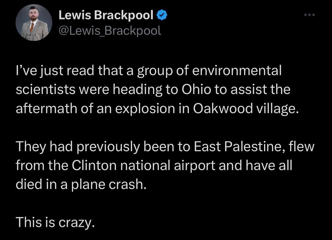Click the word 'previously' in the second paragraph
Viewport: 332px width, 240px height.
tap(108, 147)
